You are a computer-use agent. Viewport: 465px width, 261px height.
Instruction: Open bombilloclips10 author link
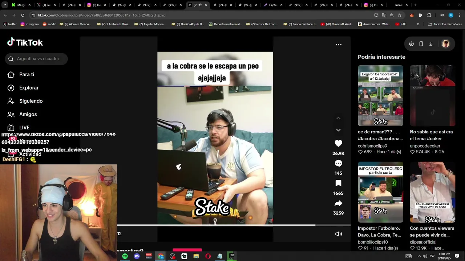tap(373, 242)
